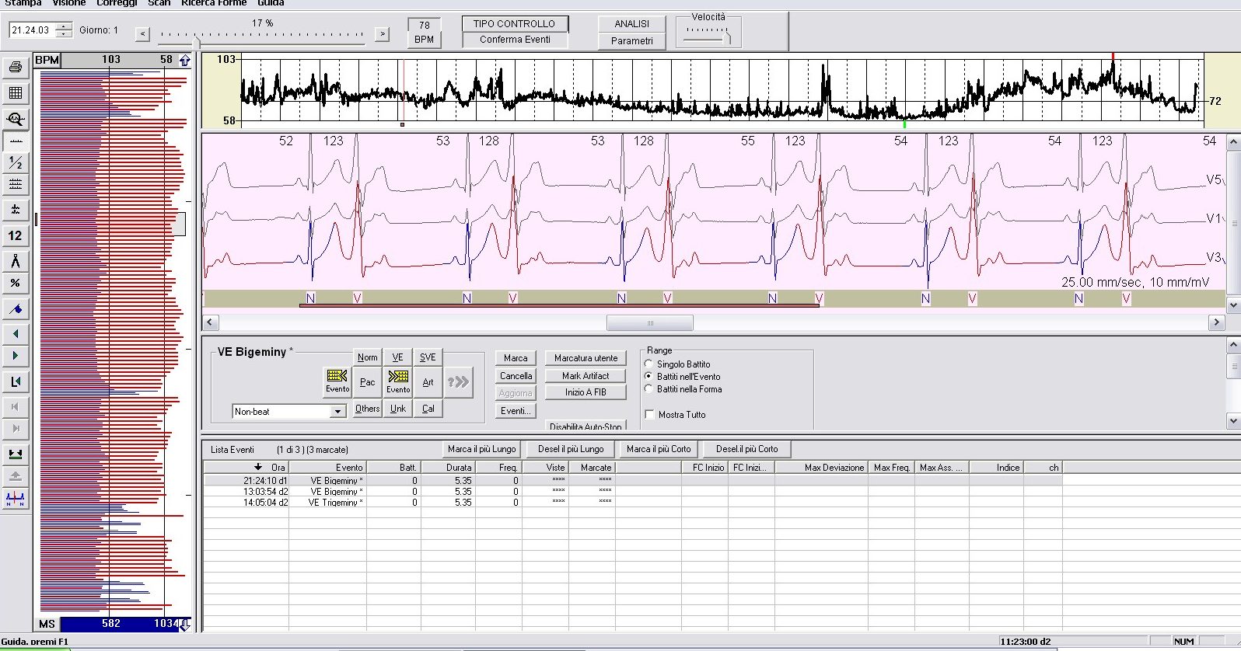Click the superimposed waveform icon
The height and width of the screenshot is (651, 1241).
[x=15, y=210]
